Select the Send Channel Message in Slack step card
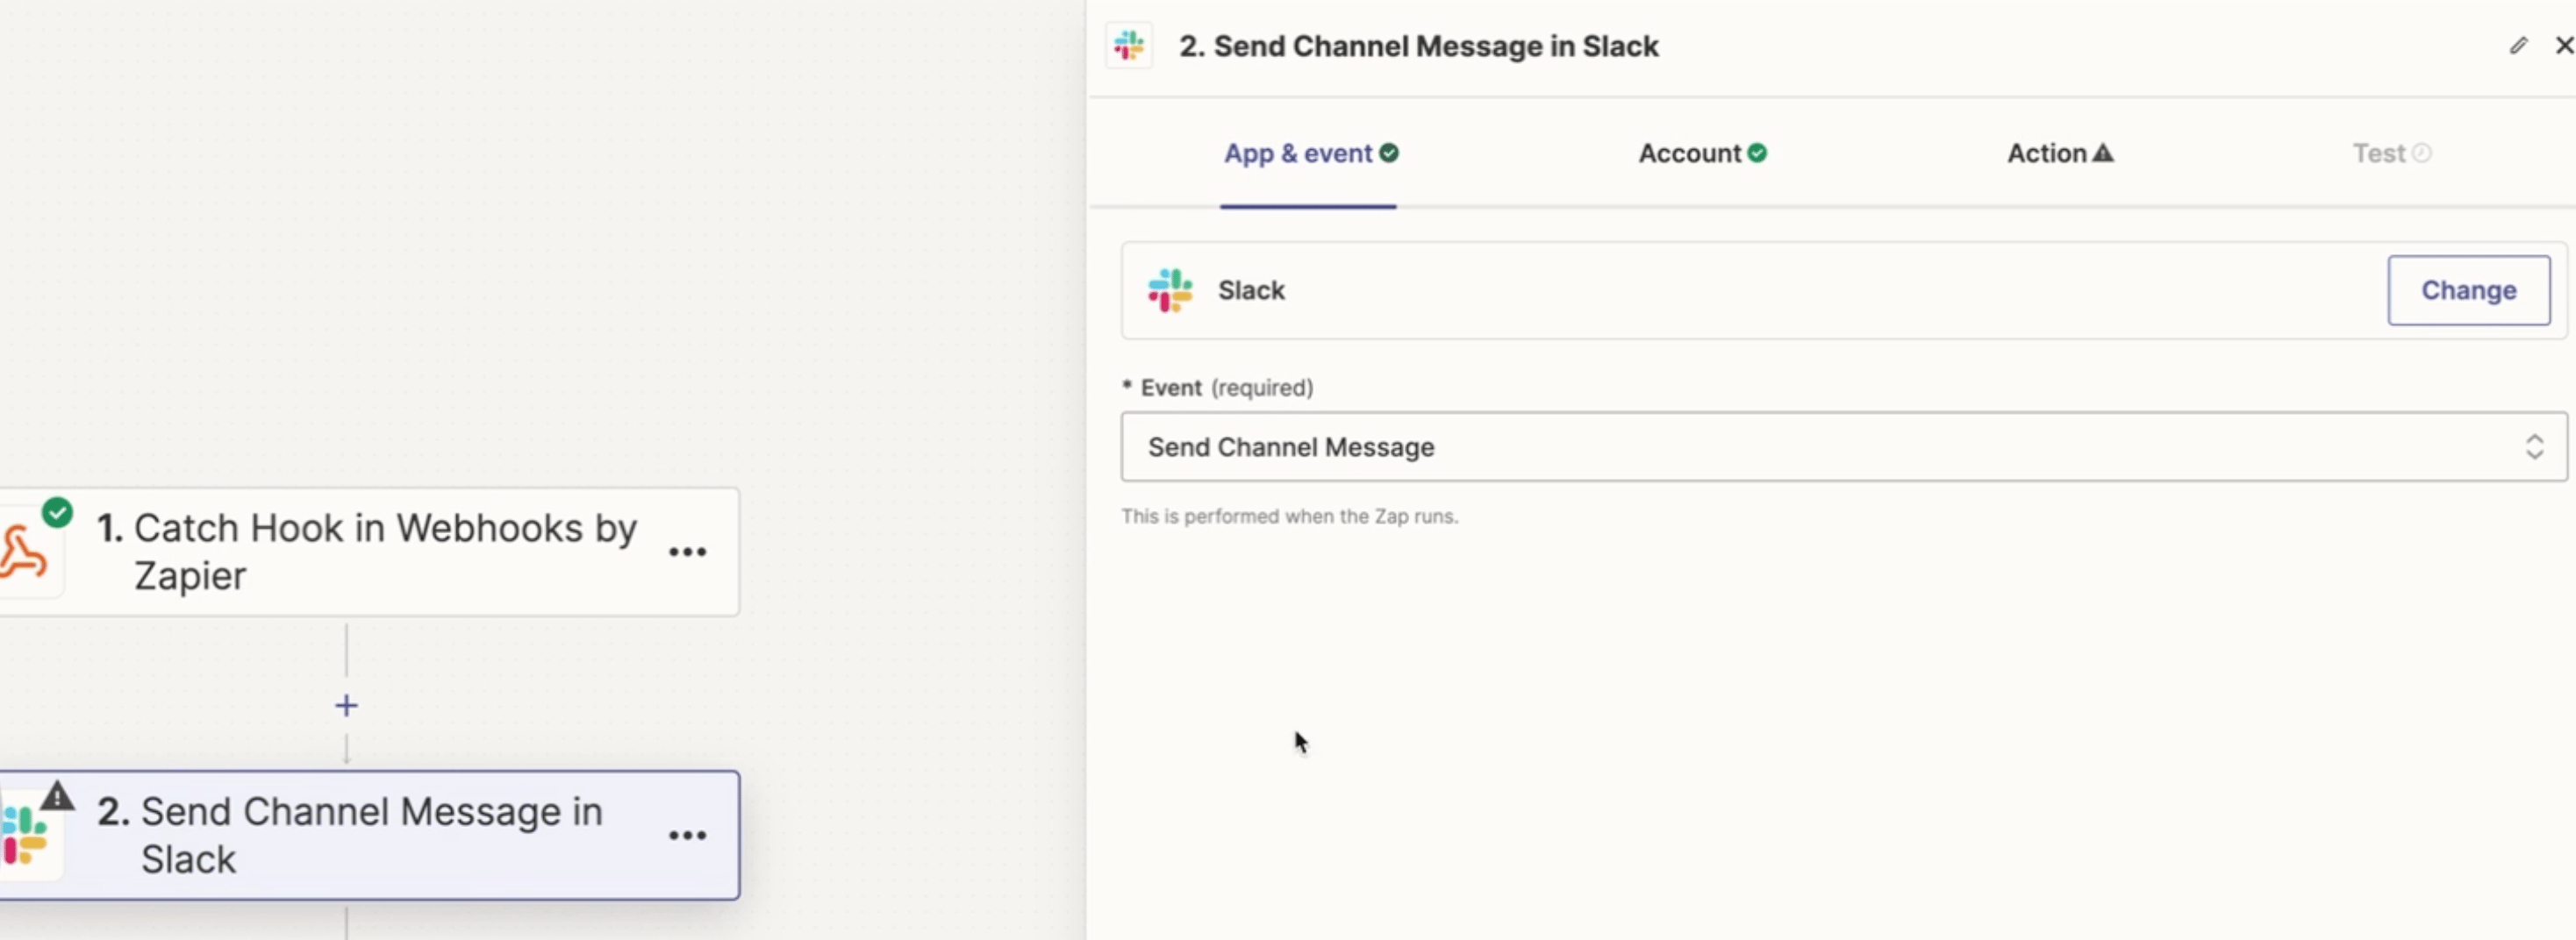This screenshot has width=2576, height=940. (369, 835)
